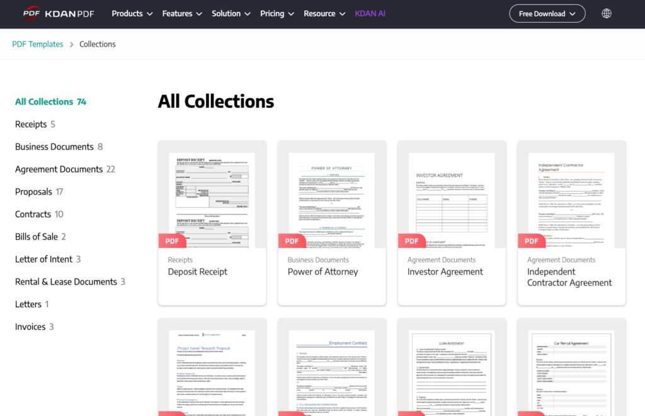Open the Car Rental Agreement thumbnail
This screenshot has width=645, height=416.
pyautogui.click(x=571, y=373)
